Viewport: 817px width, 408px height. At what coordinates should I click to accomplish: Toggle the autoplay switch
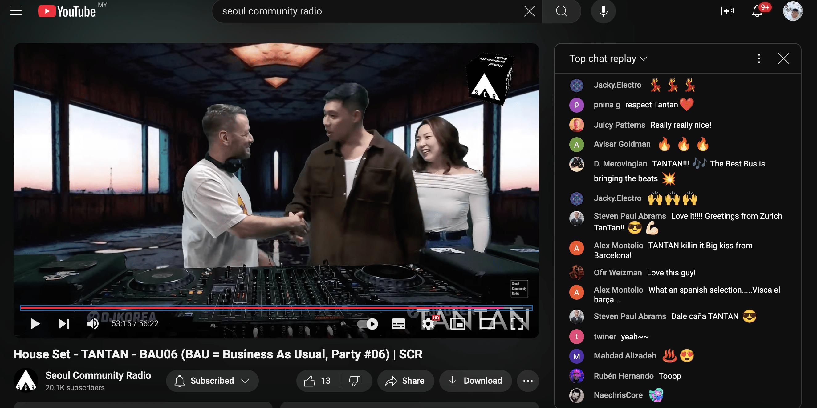pos(368,323)
